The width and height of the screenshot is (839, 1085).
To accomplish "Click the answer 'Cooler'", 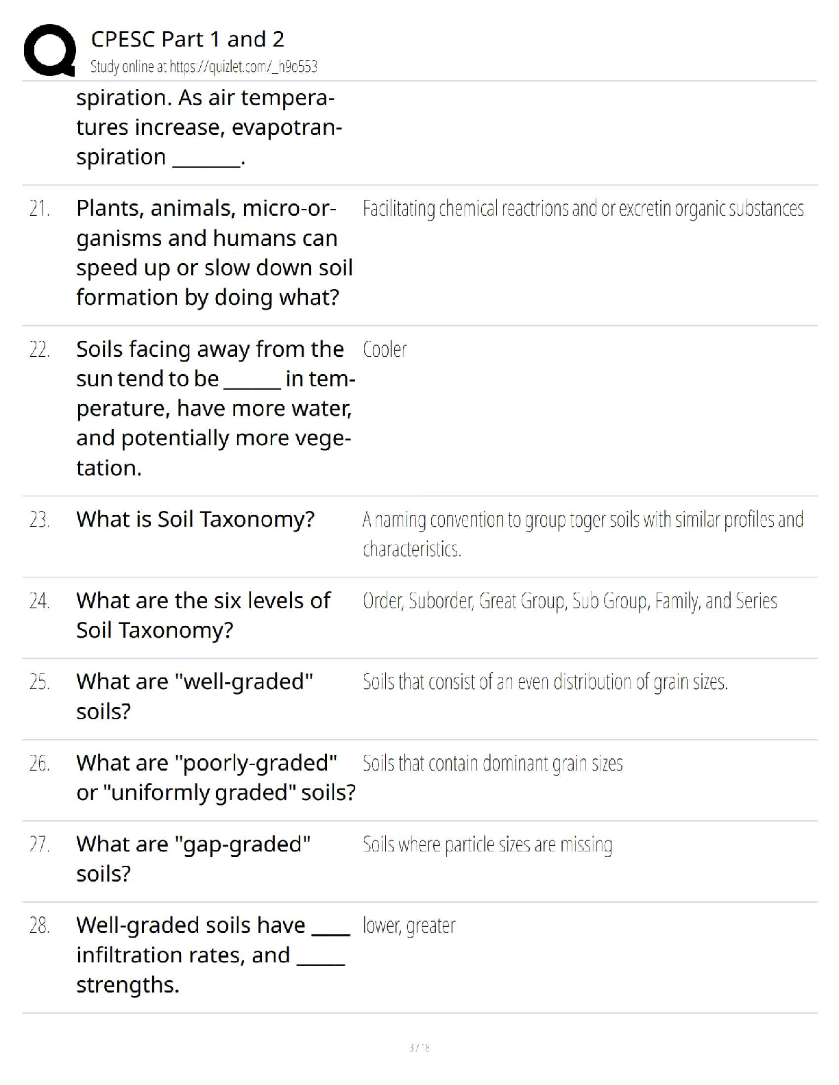I will 385,349.
